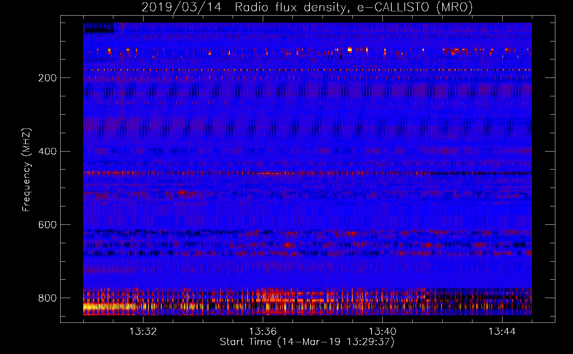Click the 800 frequency tick label
Image resolution: width=573 pixels, height=354 pixels.
pos(47,298)
